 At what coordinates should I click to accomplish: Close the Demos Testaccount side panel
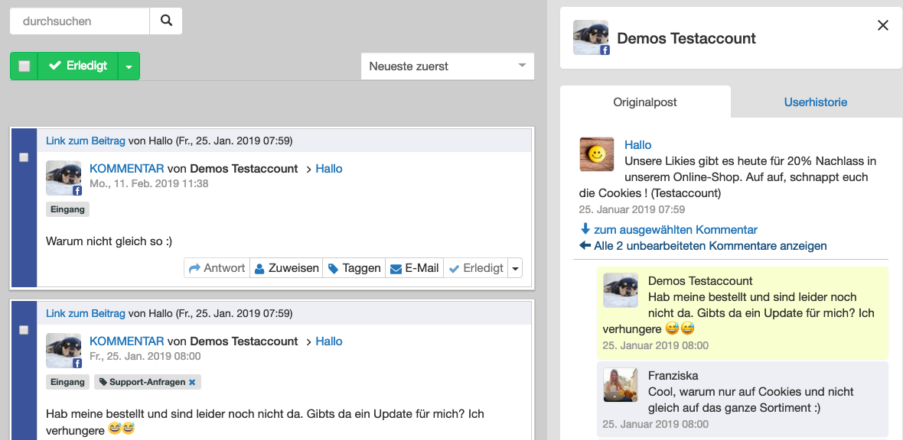882,25
